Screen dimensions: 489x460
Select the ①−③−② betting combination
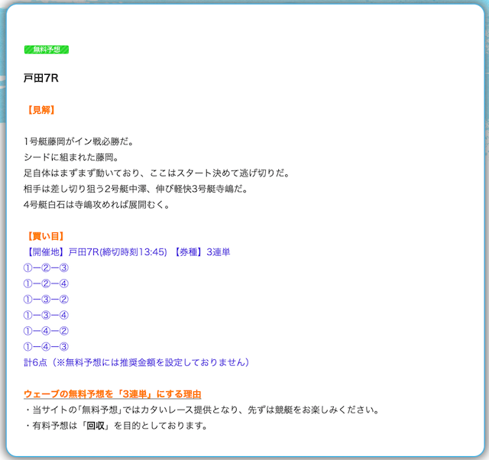(x=46, y=300)
